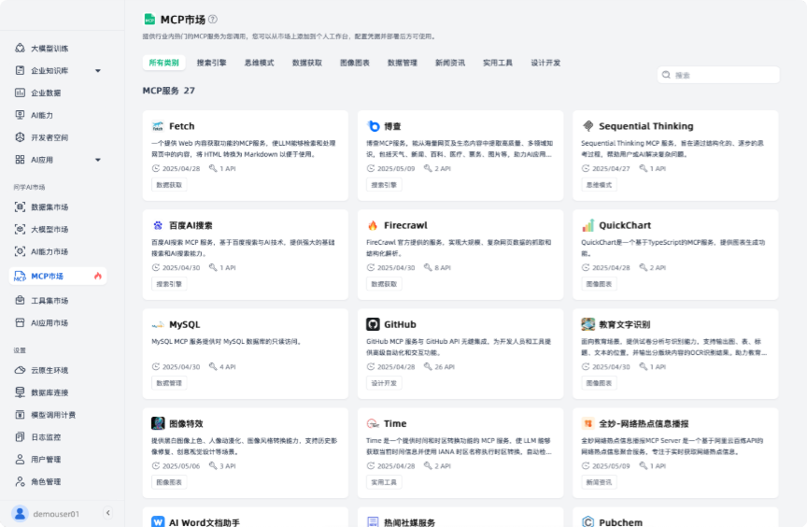807x527 pixels.
Task: Click the QuickChart bar chart icon
Action: (588, 225)
